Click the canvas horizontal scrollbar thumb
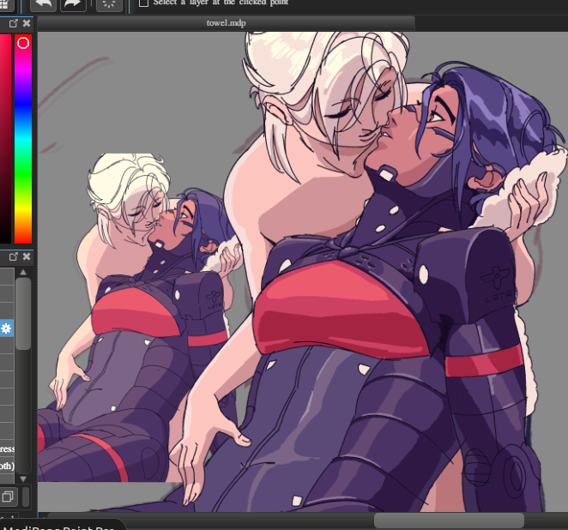Screen dimensions: 568x530 (x=449, y=521)
